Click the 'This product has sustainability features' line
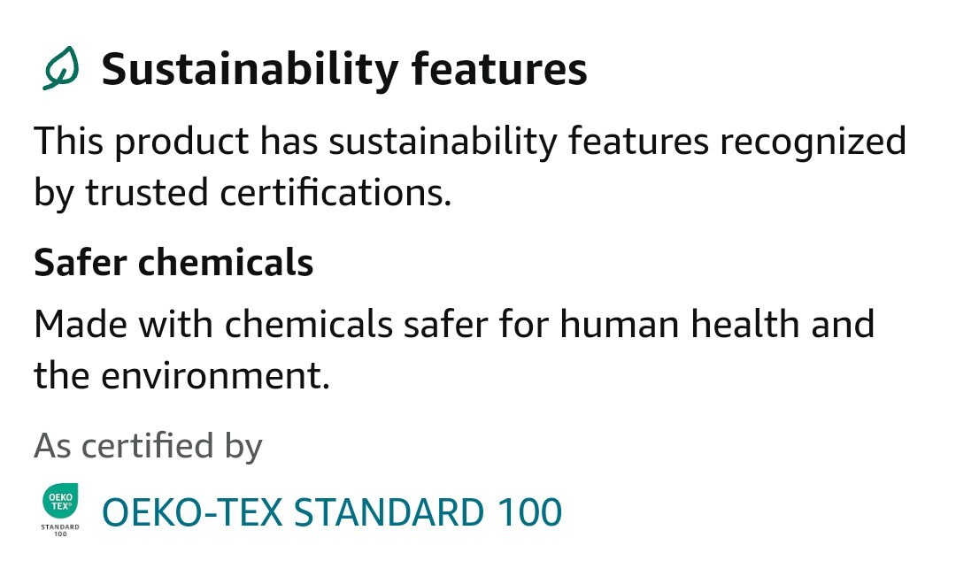 tap(470, 142)
